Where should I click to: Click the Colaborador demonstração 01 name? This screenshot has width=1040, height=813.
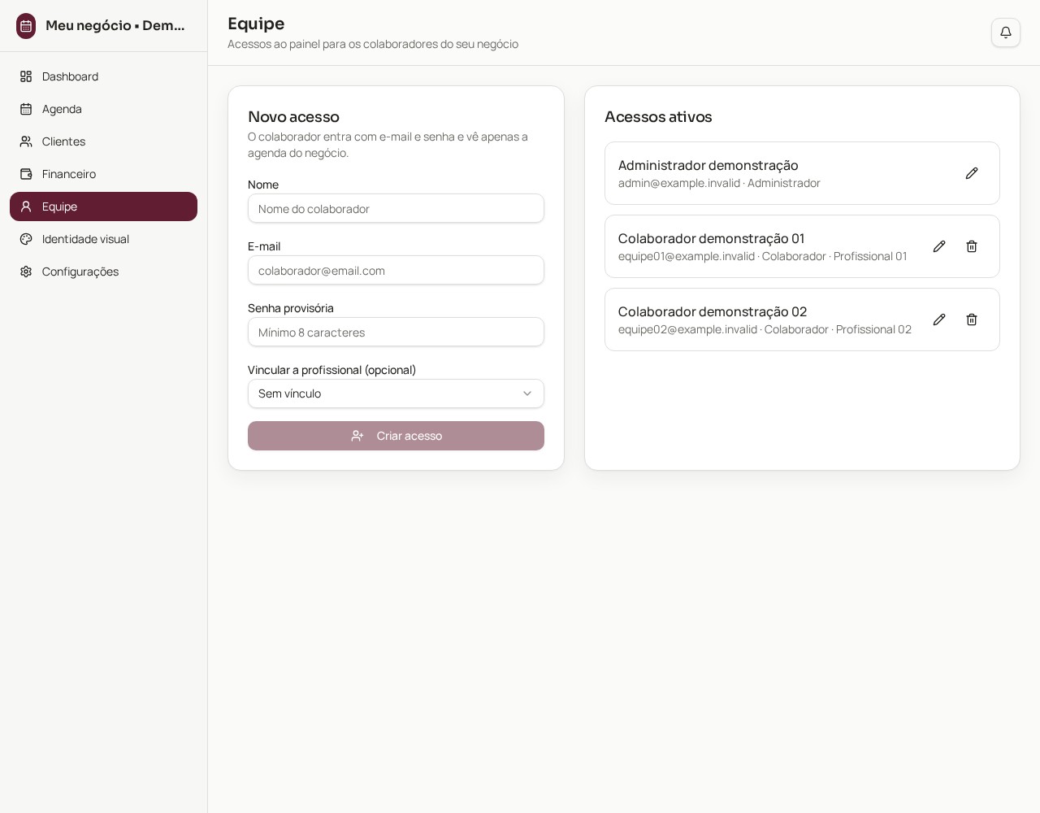(711, 238)
